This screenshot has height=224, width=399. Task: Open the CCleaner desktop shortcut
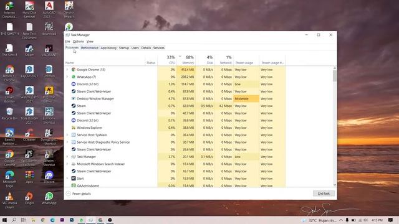tap(29, 134)
